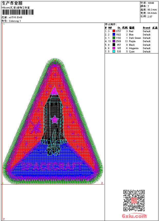The height and width of the screenshot is (221, 159).
Task: Click the stitch count 3757 for Red
Action: pos(118,31)
